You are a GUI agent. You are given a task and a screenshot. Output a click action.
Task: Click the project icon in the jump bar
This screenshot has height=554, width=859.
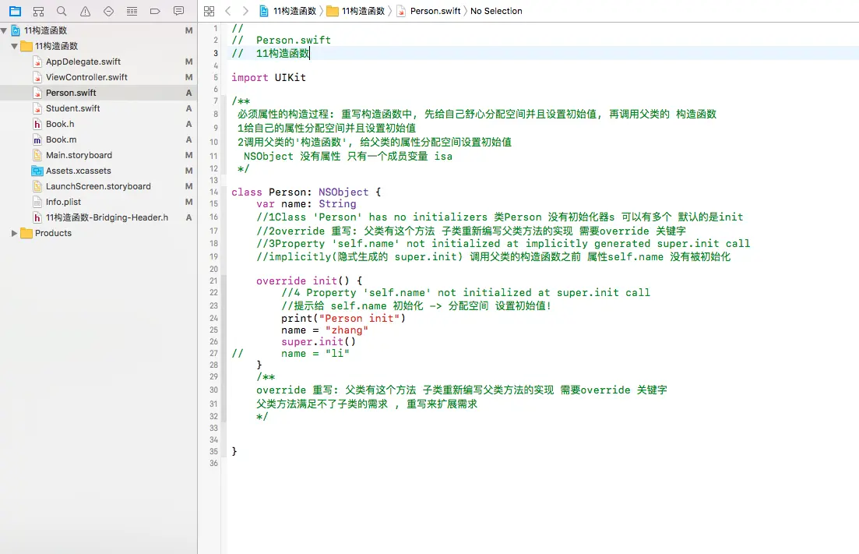click(x=264, y=11)
